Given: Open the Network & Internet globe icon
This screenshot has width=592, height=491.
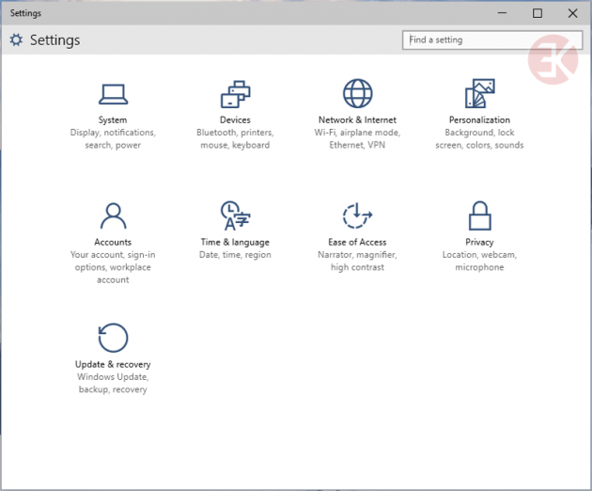Looking at the screenshot, I should tap(357, 93).
